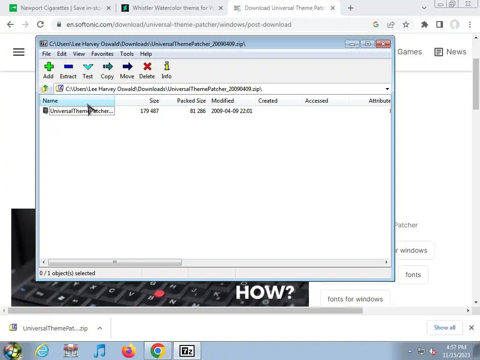This screenshot has height=360, width=480.
Task: Sort files by Name column header
Action: [77, 101]
